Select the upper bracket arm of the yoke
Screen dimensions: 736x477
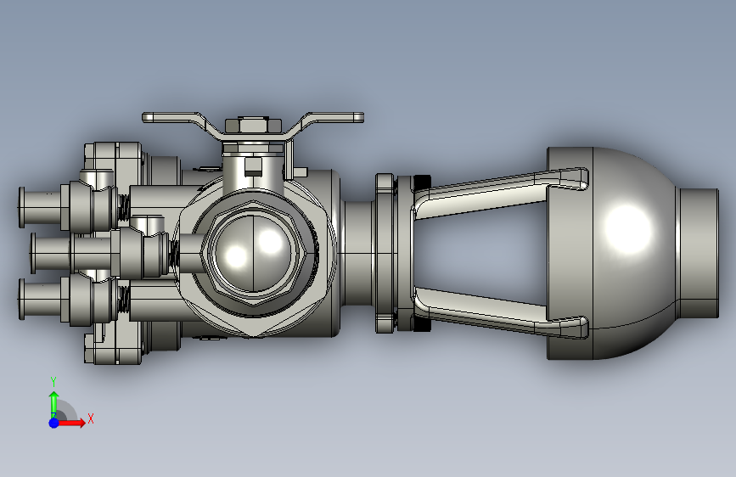(500, 194)
